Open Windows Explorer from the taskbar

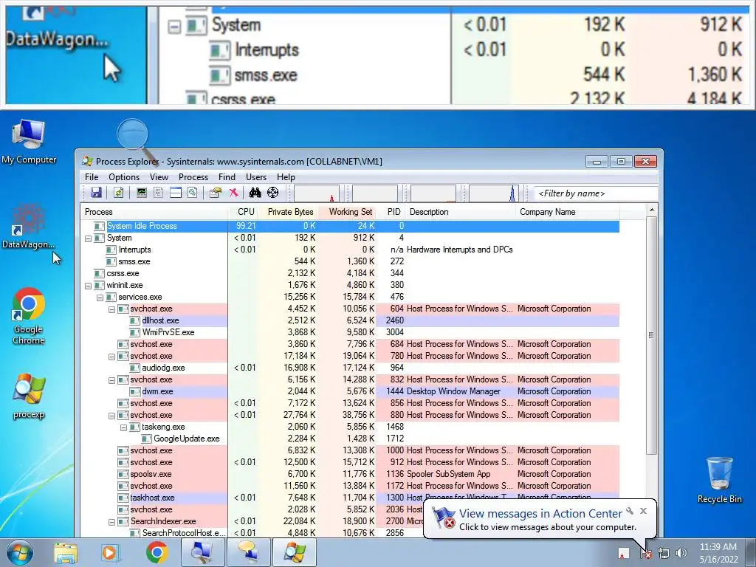pyautogui.click(x=66, y=553)
